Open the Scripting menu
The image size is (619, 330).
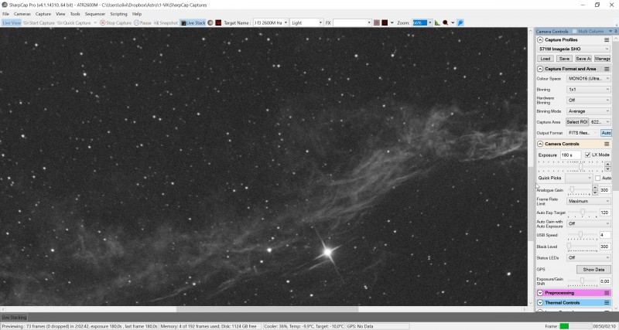coord(118,14)
